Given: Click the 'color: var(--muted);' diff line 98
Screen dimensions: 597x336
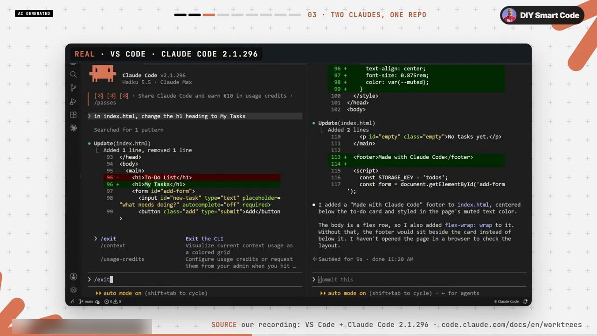Looking at the screenshot, I should click(x=416, y=82).
